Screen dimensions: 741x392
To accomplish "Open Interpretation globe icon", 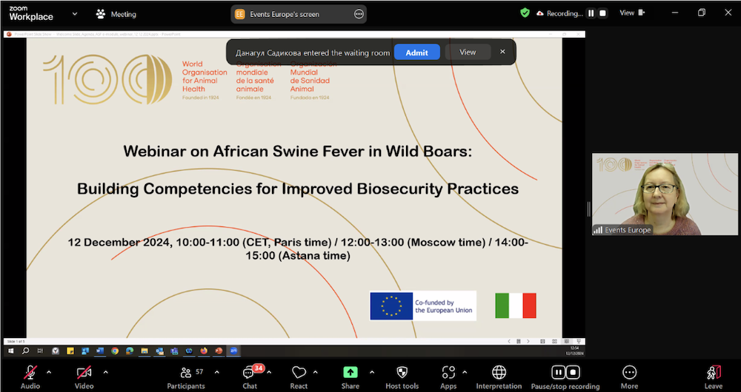I will click(x=499, y=372).
